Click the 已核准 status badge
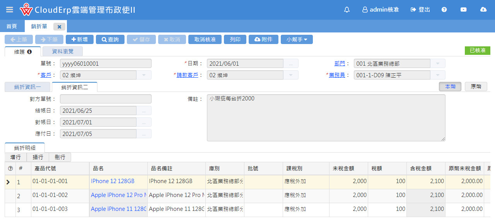Viewport: 495px width, 219px height. [477, 51]
